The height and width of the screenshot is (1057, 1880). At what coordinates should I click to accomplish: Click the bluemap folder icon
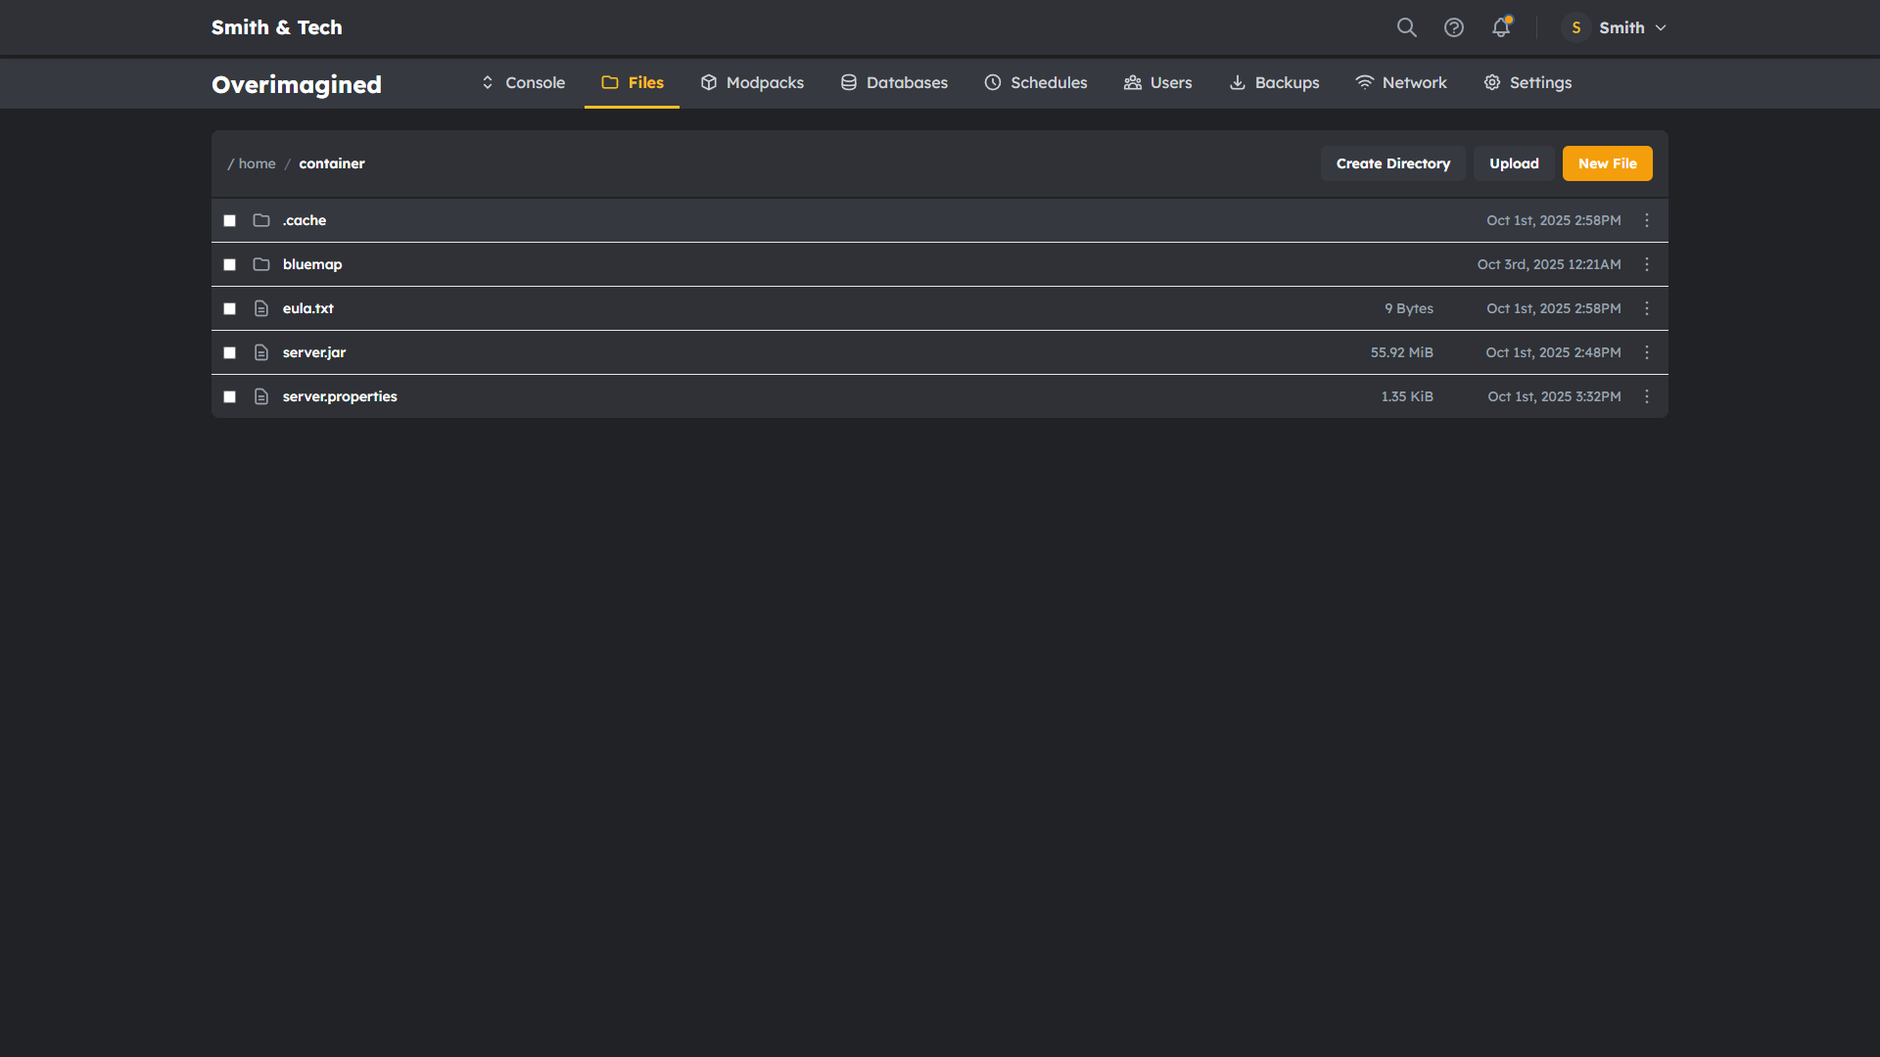pyautogui.click(x=261, y=264)
